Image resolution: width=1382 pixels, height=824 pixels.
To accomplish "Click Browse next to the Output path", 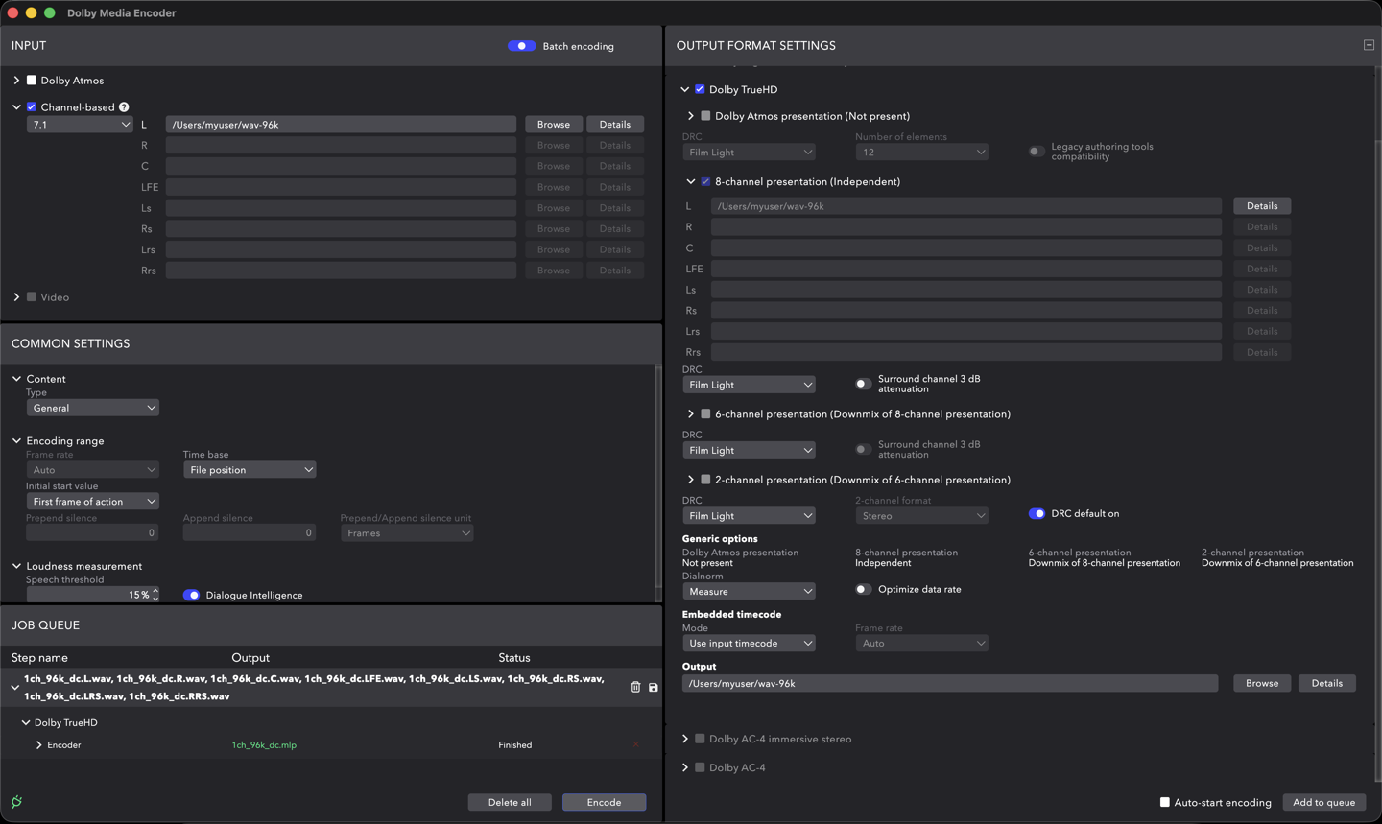I will tap(1262, 683).
